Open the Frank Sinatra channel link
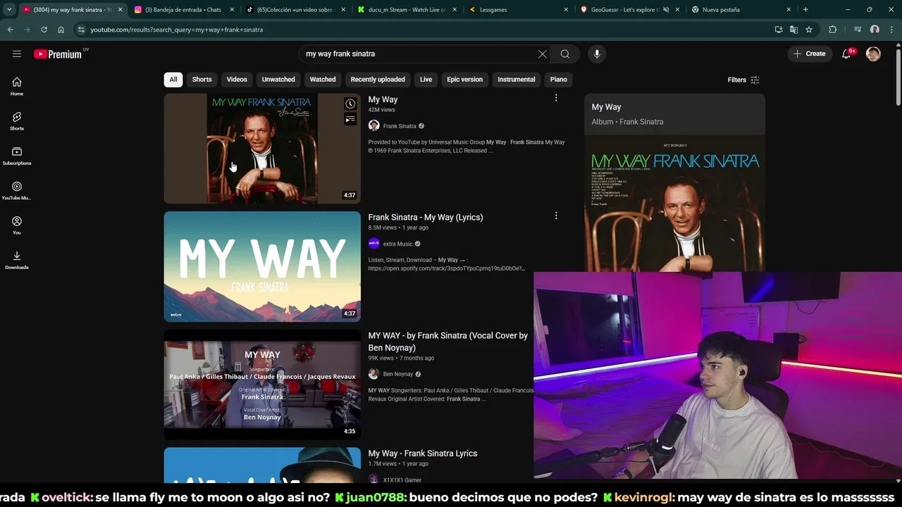The image size is (902, 507). coord(400,126)
